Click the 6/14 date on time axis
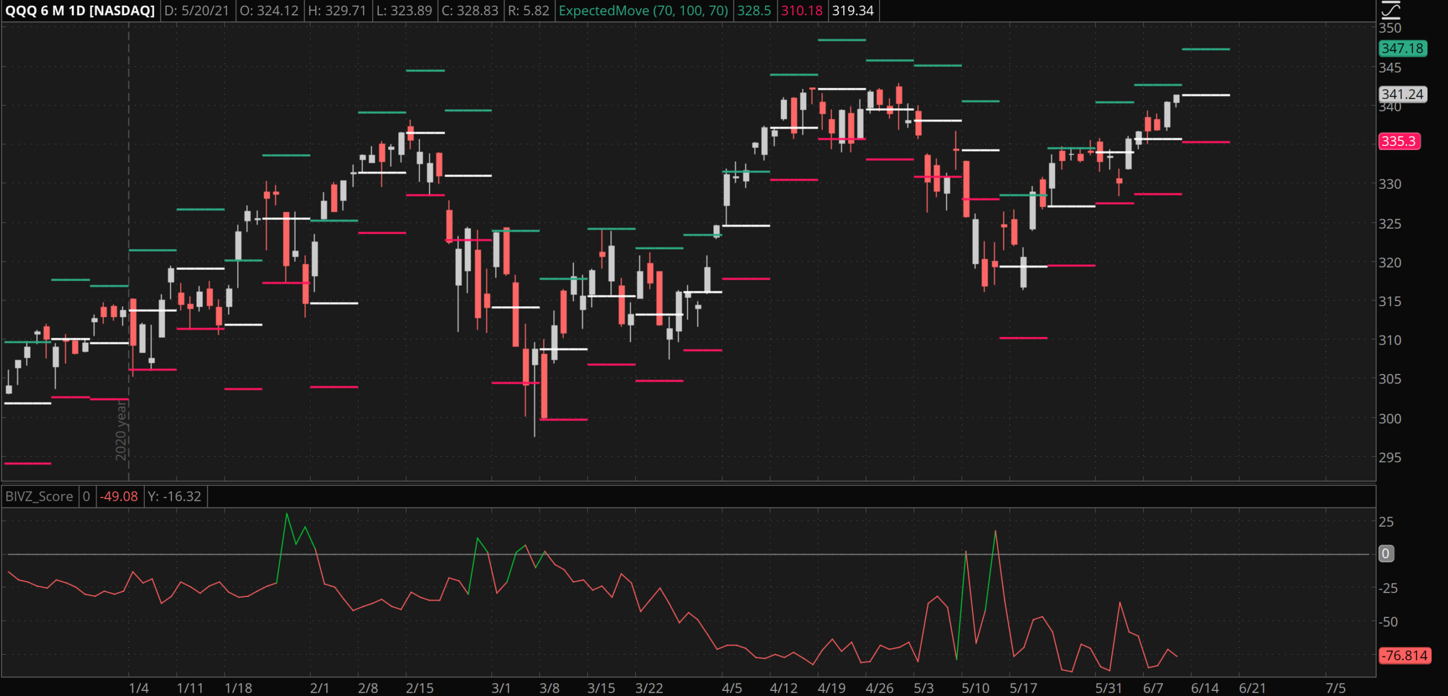 point(1205,688)
